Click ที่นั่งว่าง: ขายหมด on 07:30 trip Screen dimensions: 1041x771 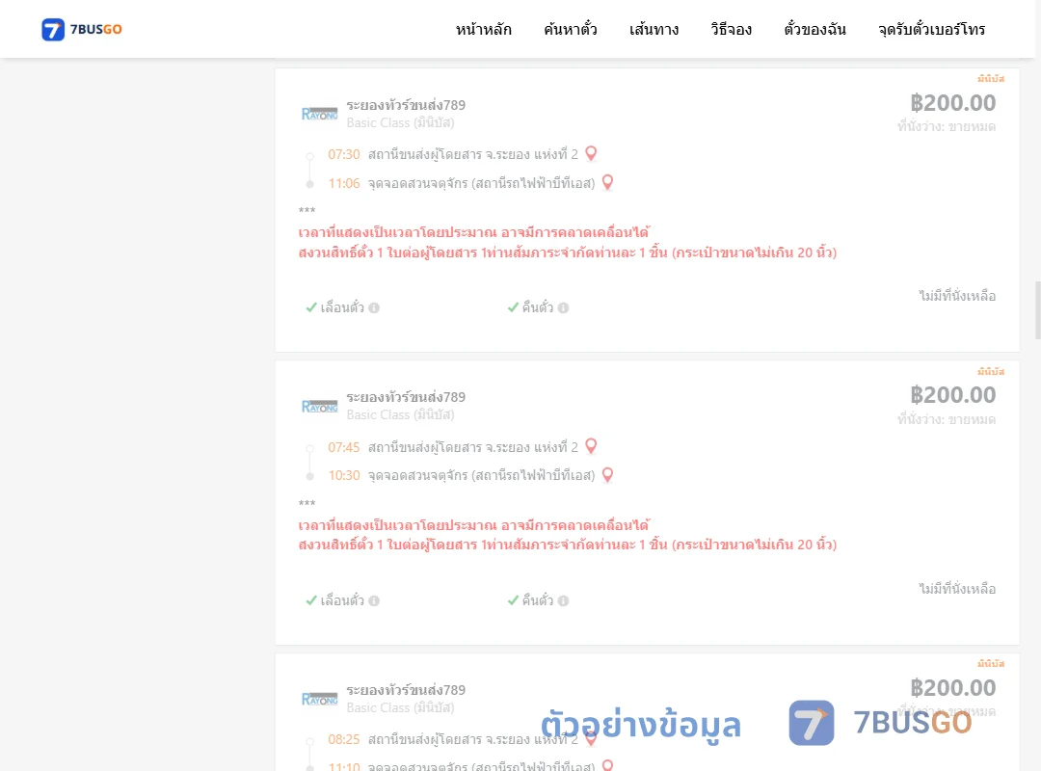(947, 126)
